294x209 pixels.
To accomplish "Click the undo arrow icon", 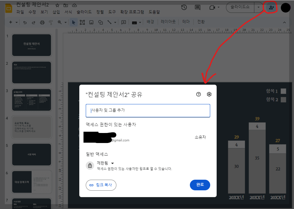I will pyautogui.click(x=25, y=23).
